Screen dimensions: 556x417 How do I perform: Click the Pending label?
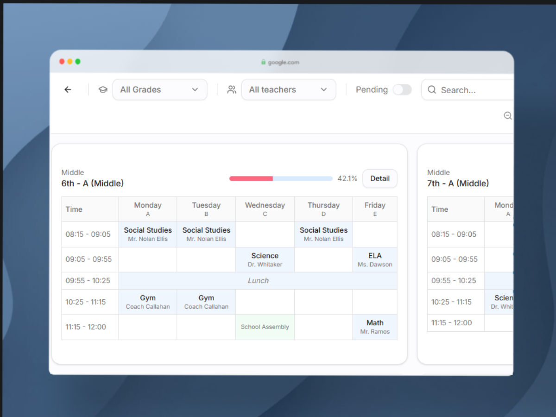click(x=372, y=90)
